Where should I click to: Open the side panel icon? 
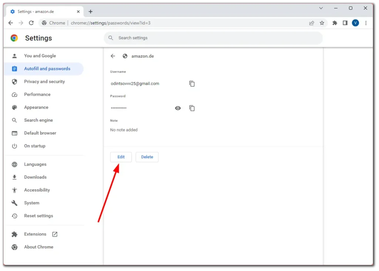(x=345, y=23)
